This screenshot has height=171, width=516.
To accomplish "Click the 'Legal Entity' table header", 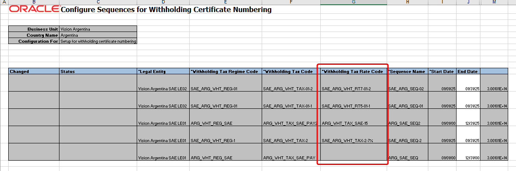I will coord(163,71).
